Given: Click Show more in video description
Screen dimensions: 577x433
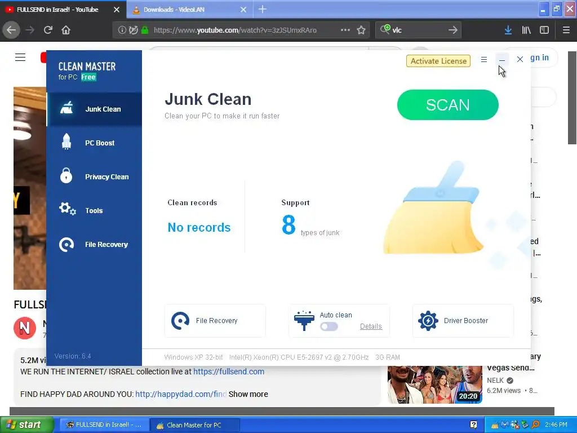Looking at the screenshot, I should [x=248, y=394].
